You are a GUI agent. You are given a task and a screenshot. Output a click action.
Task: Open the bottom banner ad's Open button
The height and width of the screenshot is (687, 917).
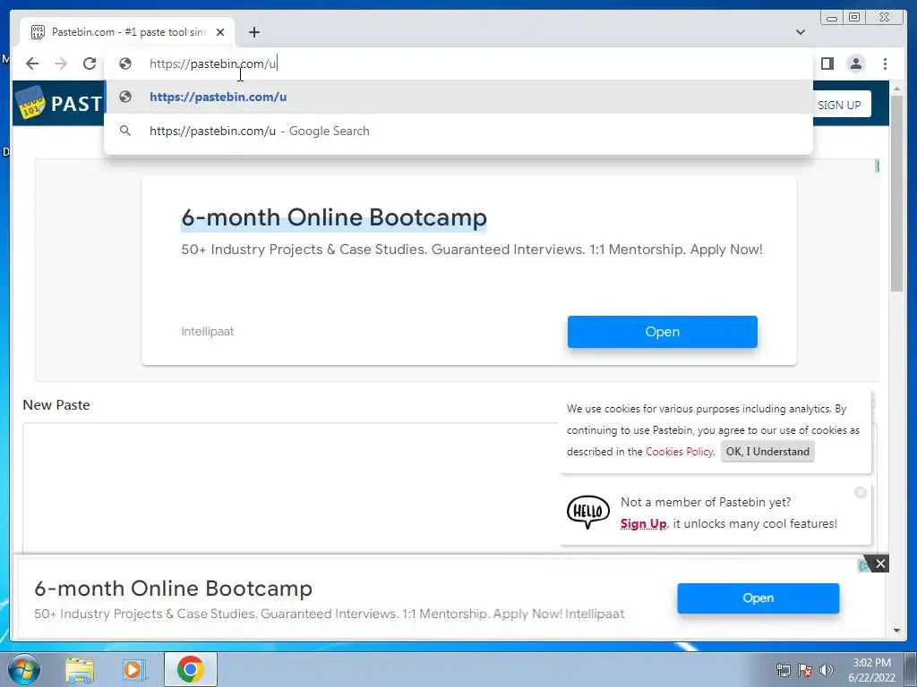[x=758, y=598]
